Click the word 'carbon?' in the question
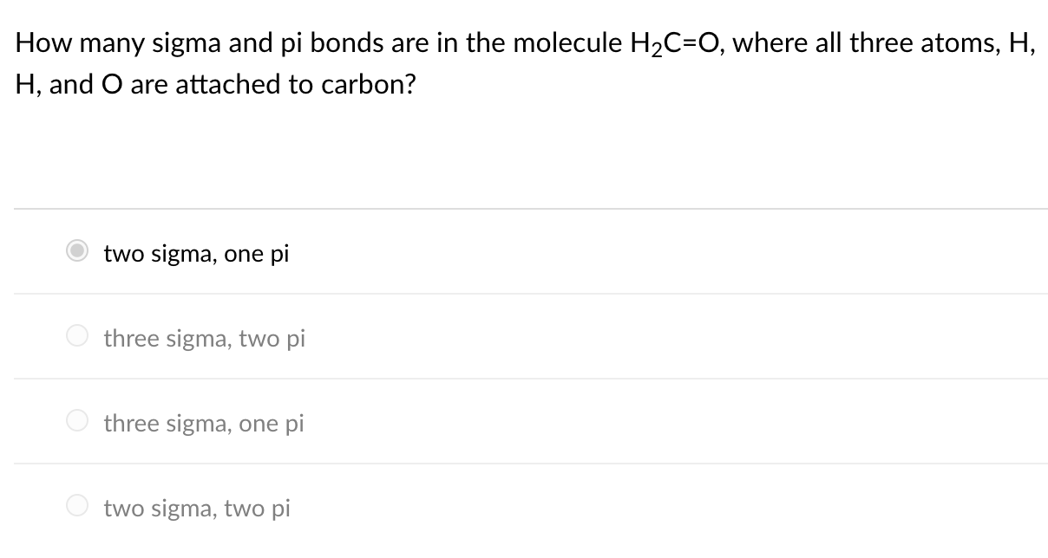Image resolution: width=1048 pixels, height=558 pixels. (370, 84)
